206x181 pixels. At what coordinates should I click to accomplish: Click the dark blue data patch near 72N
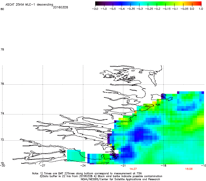pyautogui.click(x=141, y=135)
